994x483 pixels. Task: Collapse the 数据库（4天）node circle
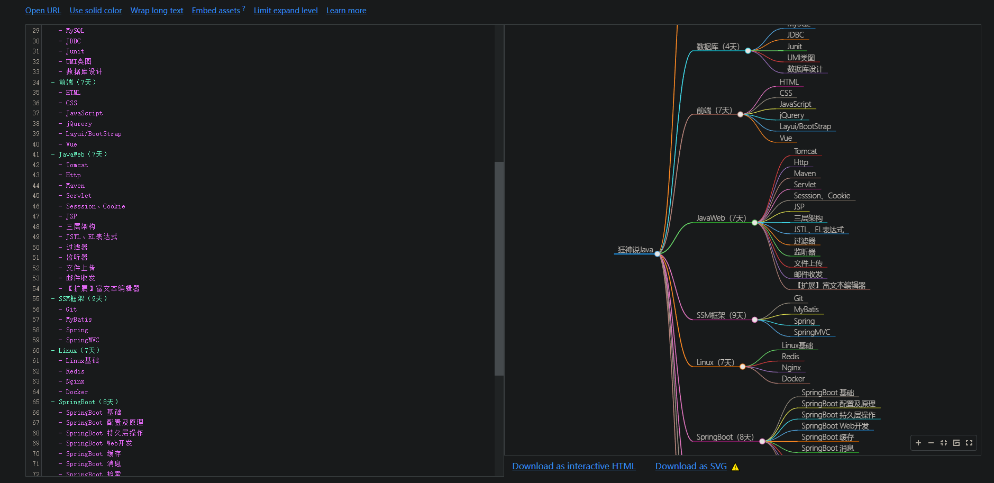coord(748,51)
